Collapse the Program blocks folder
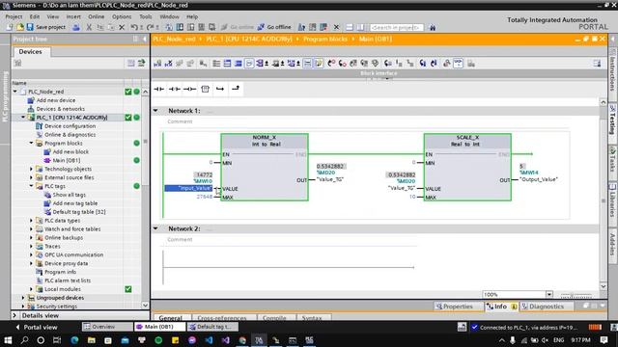This screenshot has height=347, width=618. coord(31,144)
